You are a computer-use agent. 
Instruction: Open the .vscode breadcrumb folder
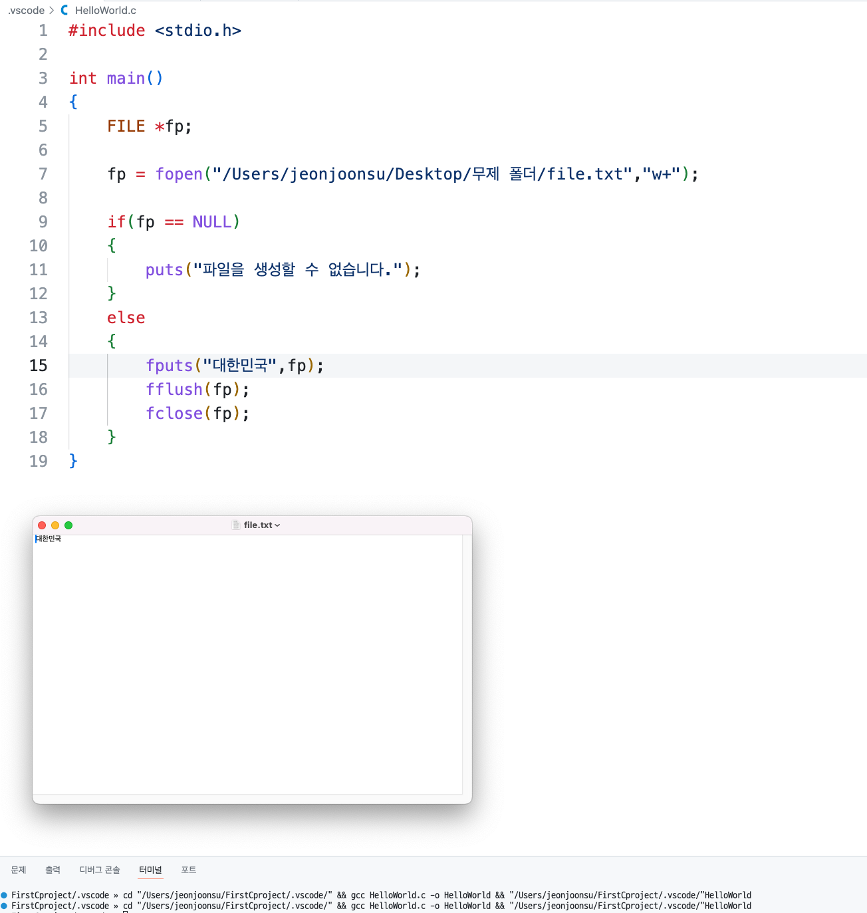(26, 11)
